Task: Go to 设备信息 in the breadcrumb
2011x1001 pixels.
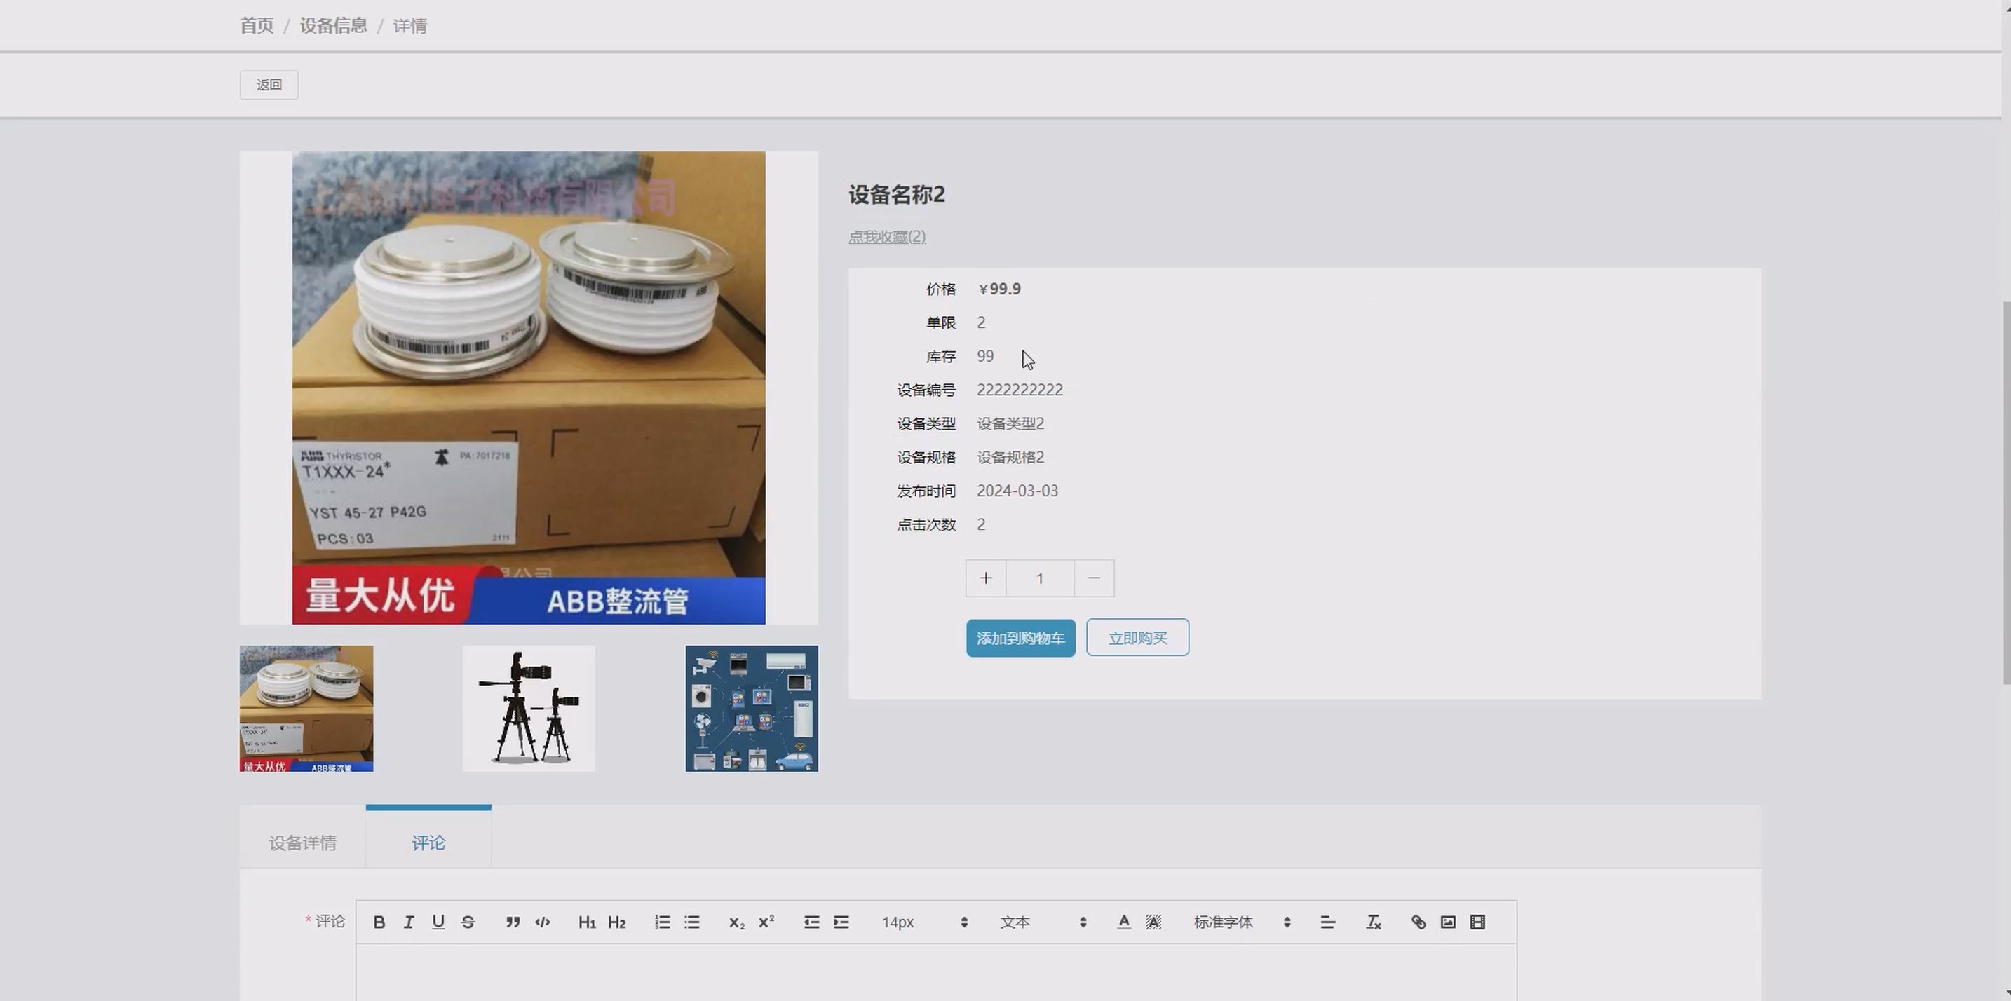Action: pos(333,26)
